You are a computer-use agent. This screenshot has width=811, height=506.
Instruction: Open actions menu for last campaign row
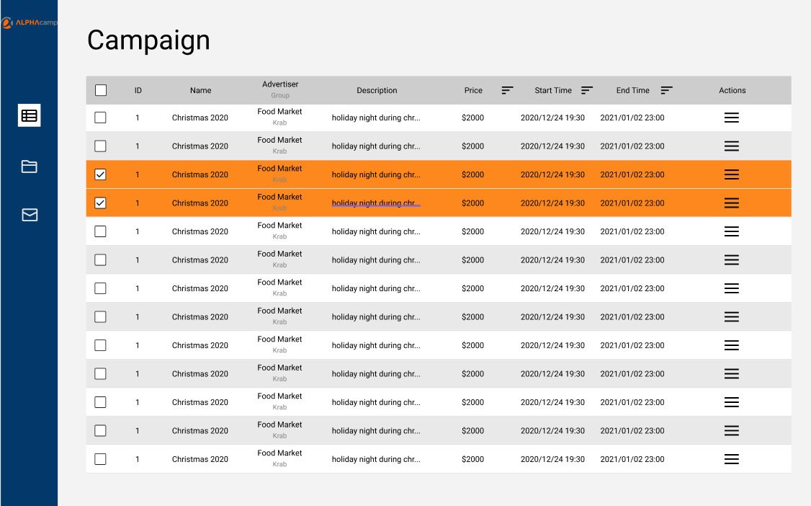coord(731,459)
